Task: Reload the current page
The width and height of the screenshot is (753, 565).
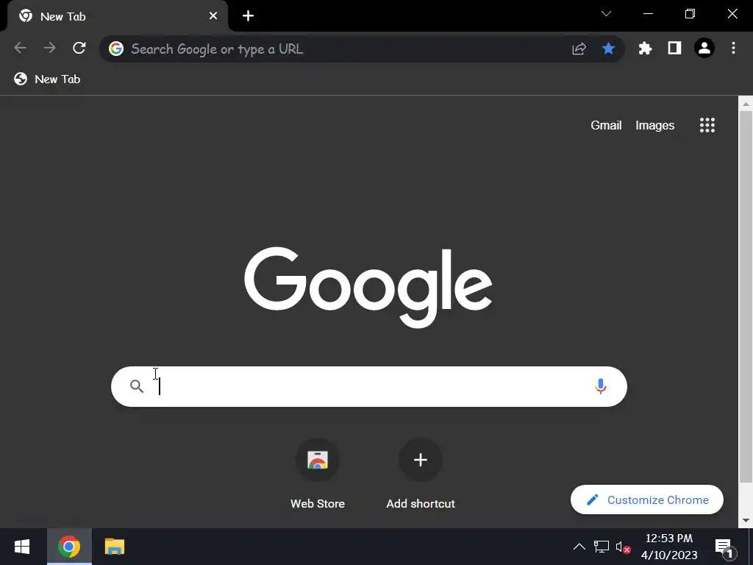Action: 79,48
